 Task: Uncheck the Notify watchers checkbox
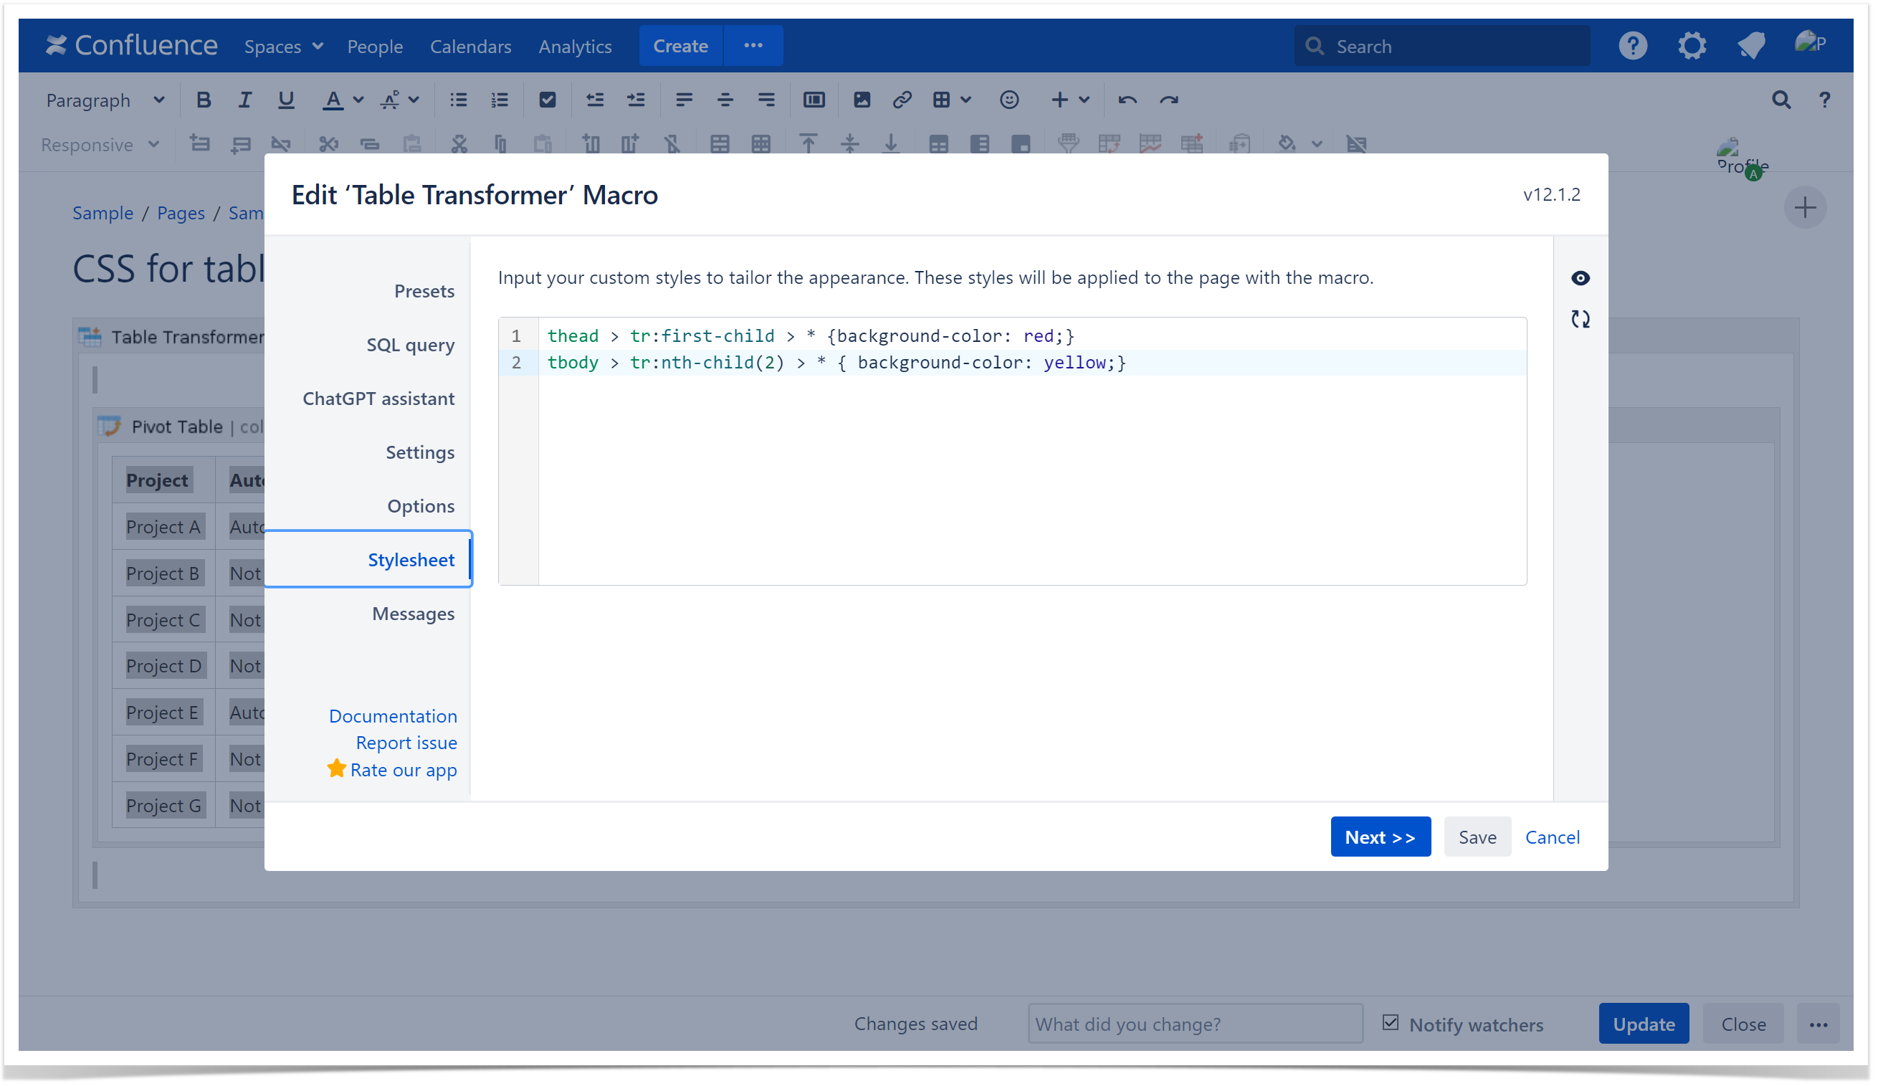tap(1390, 1023)
